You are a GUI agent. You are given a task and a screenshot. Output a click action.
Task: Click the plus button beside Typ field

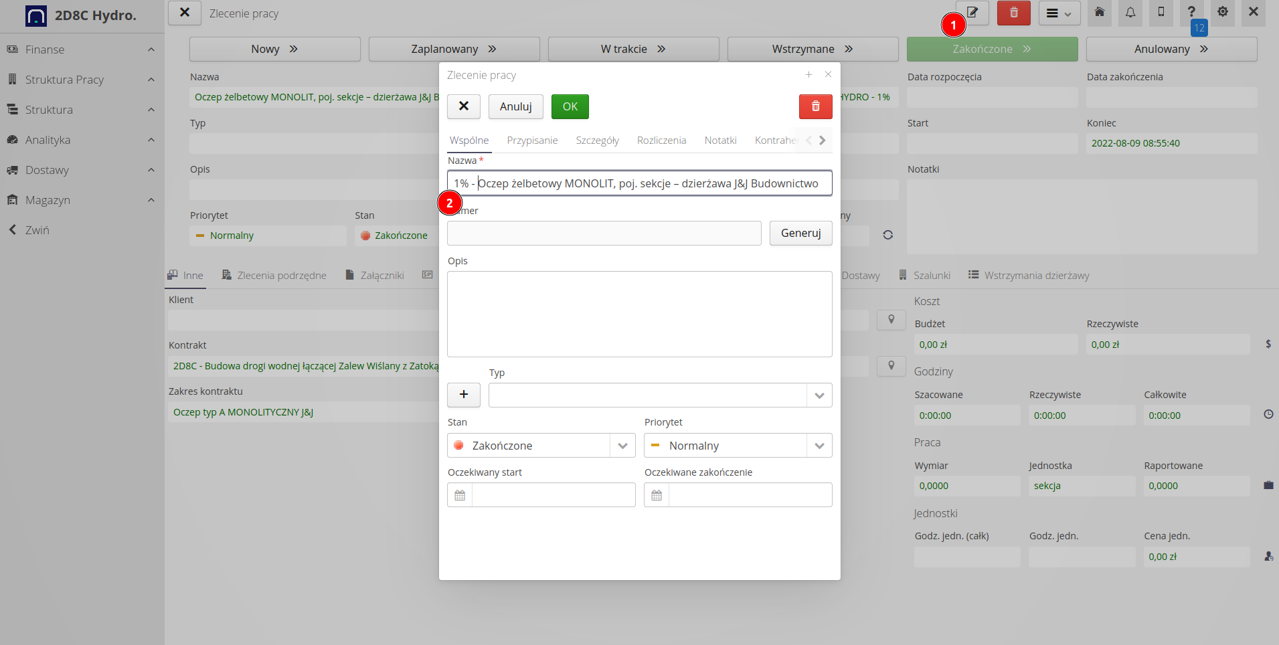(x=463, y=395)
